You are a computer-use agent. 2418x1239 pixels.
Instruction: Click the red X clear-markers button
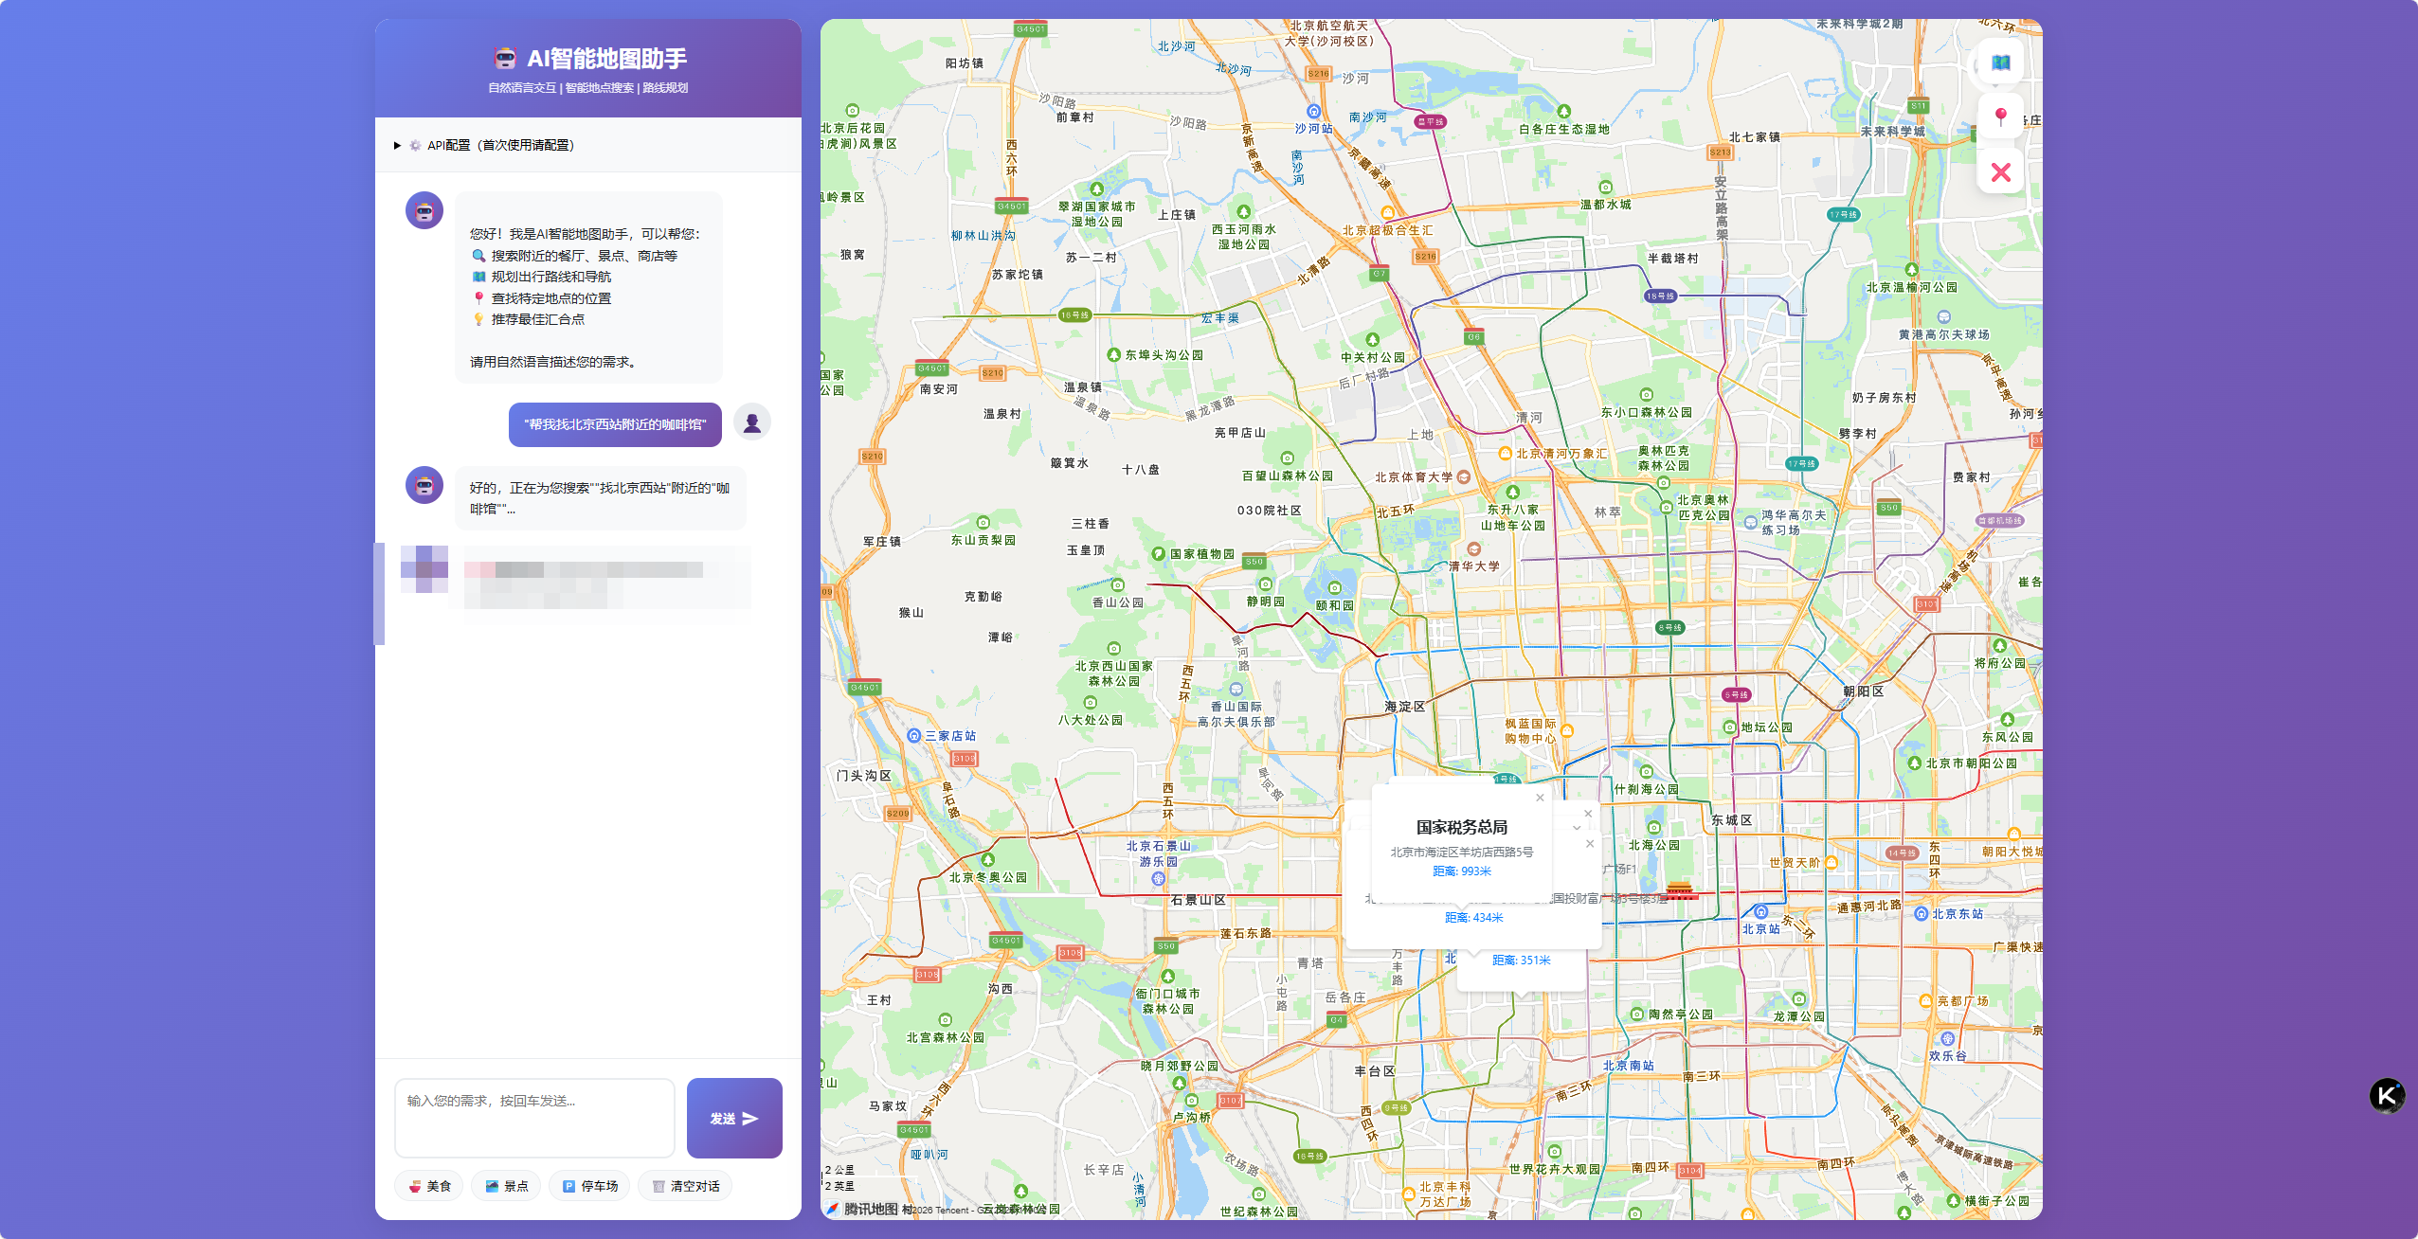(x=2000, y=172)
